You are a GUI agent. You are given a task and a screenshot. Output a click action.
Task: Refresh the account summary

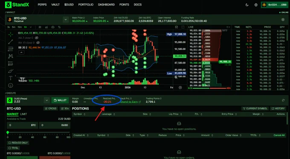click(283, 100)
